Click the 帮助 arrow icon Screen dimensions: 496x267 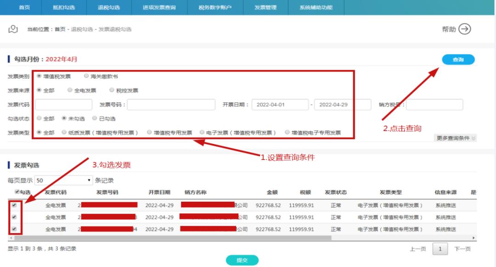[x=465, y=28]
